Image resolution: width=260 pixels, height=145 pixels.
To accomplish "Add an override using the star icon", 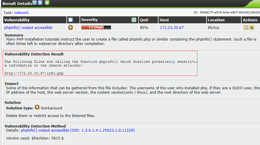I will click(x=251, y=27).
